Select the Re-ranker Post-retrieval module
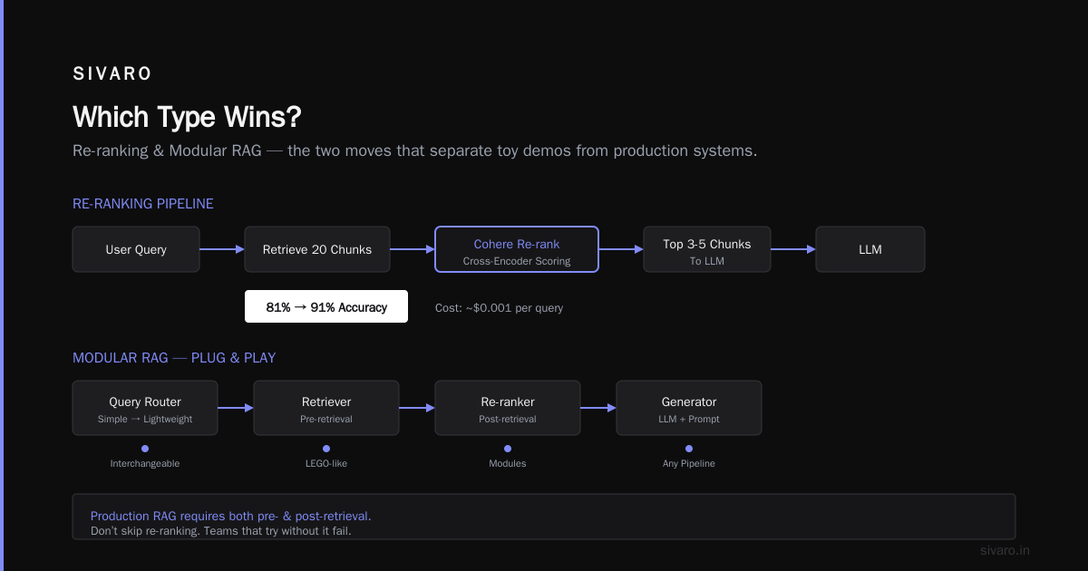Viewport: 1088px width, 571px height. (508, 408)
